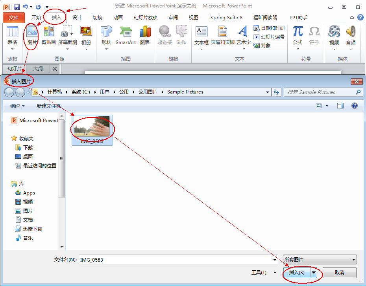Open PowerPoint help question mark icon

(x=360, y=17)
